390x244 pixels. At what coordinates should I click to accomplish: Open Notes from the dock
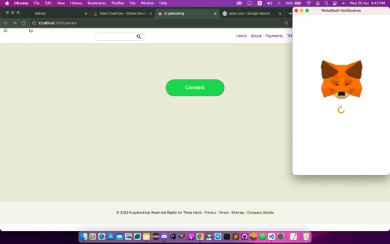[x=146, y=236]
